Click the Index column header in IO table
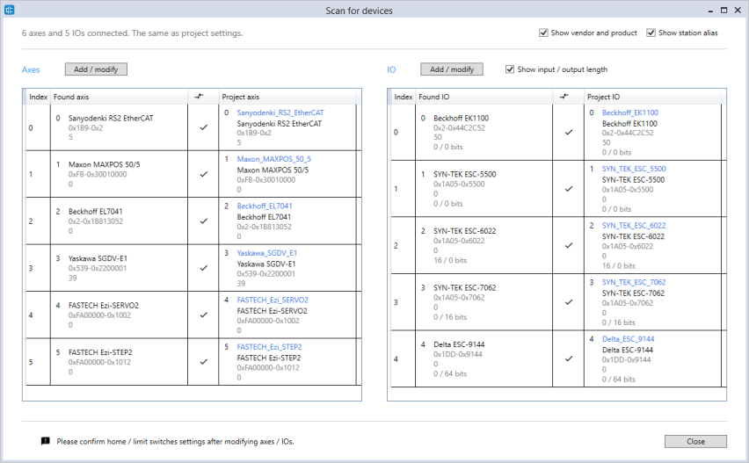Screen dimensions: 749x463 click(404, 97)
